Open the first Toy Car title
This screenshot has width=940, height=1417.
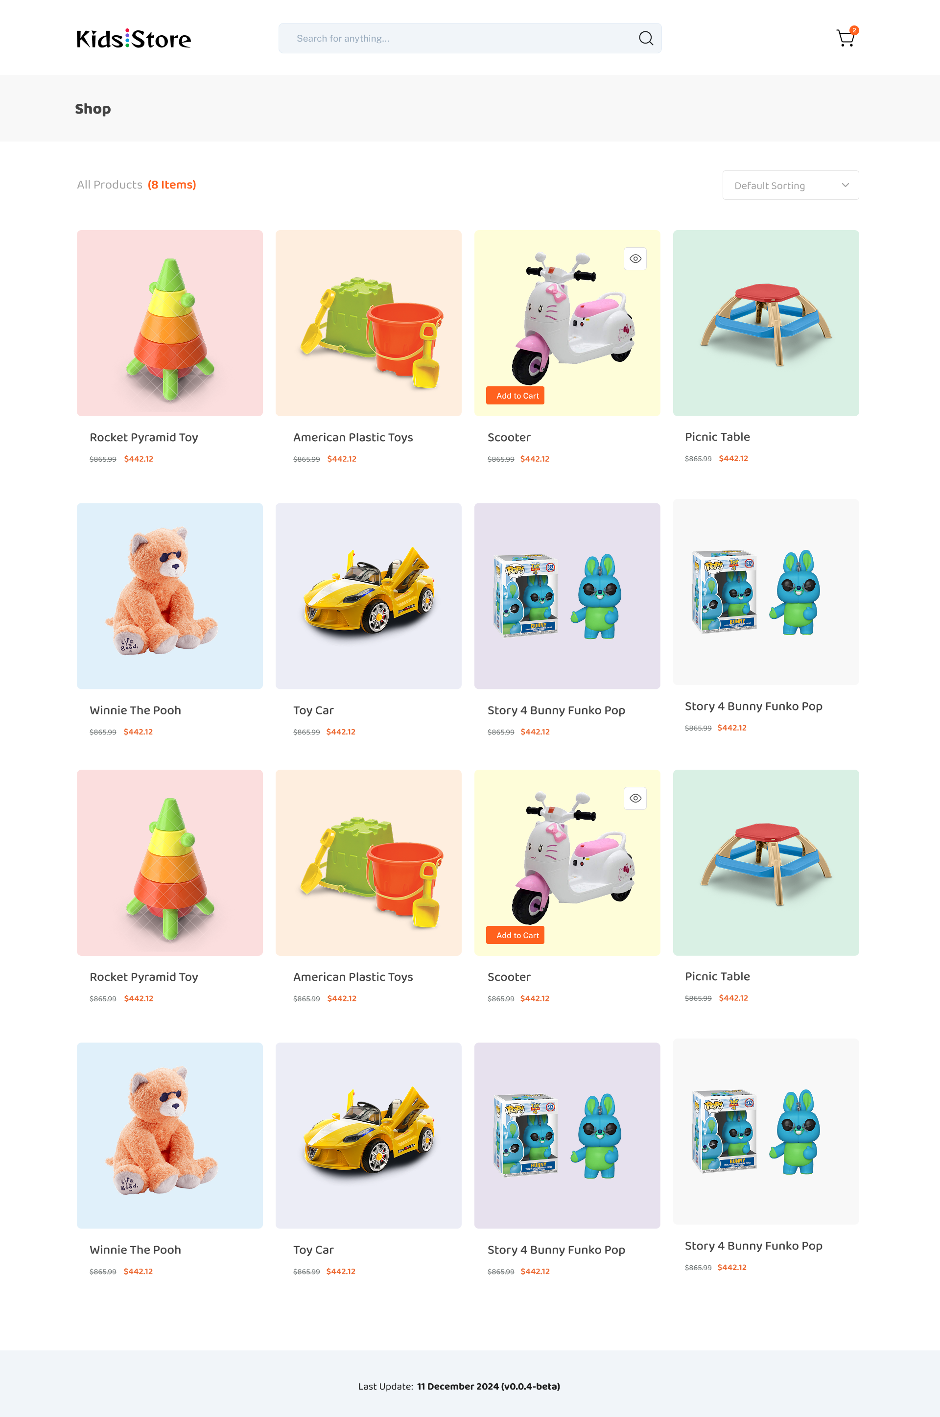coord(313,710)
